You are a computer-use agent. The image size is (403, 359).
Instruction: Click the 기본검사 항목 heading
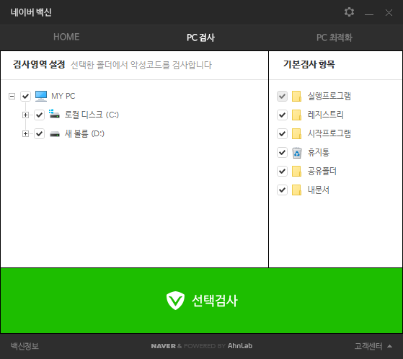(309, 64)
